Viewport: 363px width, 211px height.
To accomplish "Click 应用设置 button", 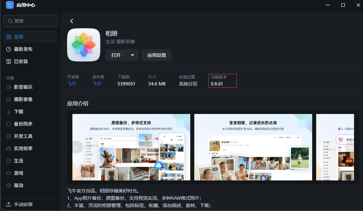I will tap(157, 55).
